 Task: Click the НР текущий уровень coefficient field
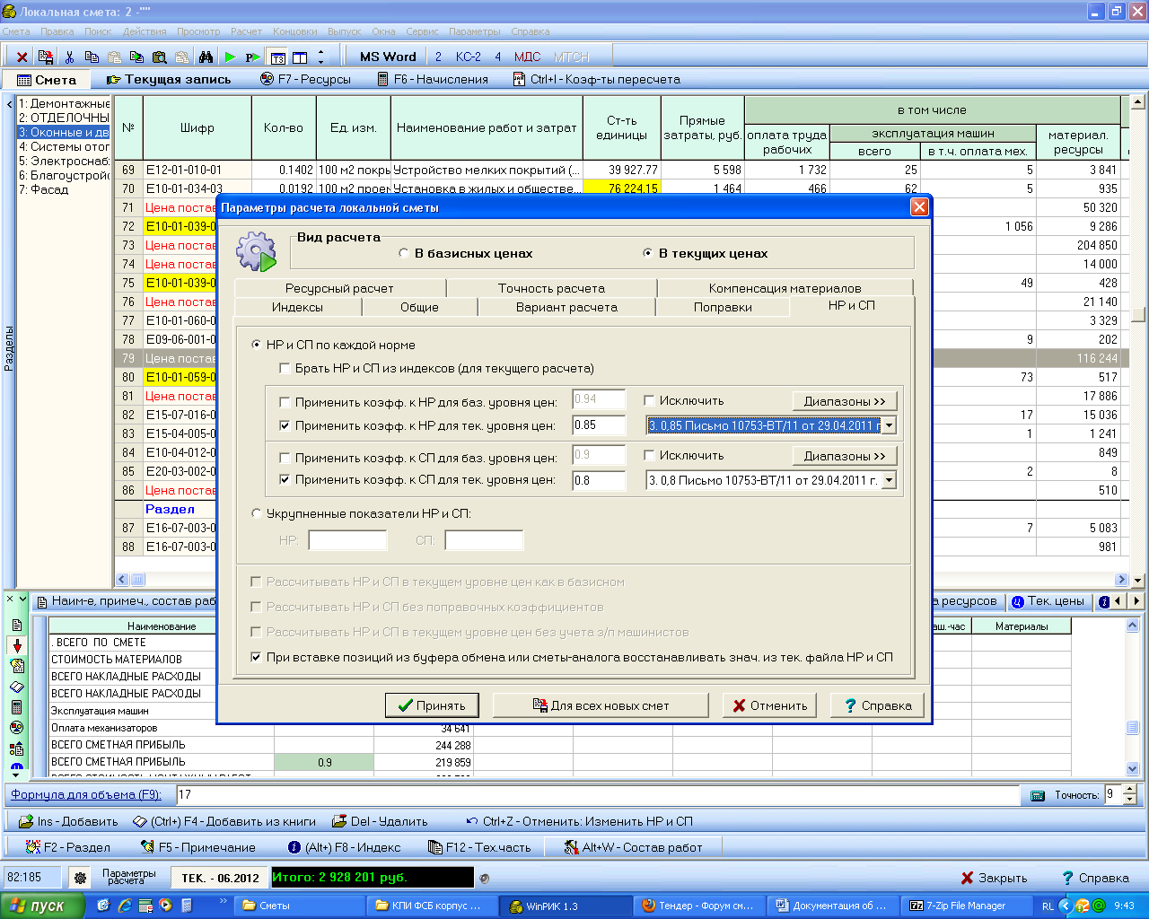pyautogui.click(x=598, y=425)
